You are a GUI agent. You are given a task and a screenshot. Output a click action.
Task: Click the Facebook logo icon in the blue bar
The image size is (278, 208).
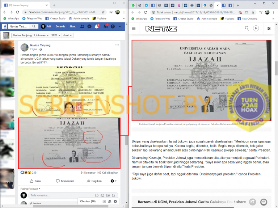[x=4, y=26]
